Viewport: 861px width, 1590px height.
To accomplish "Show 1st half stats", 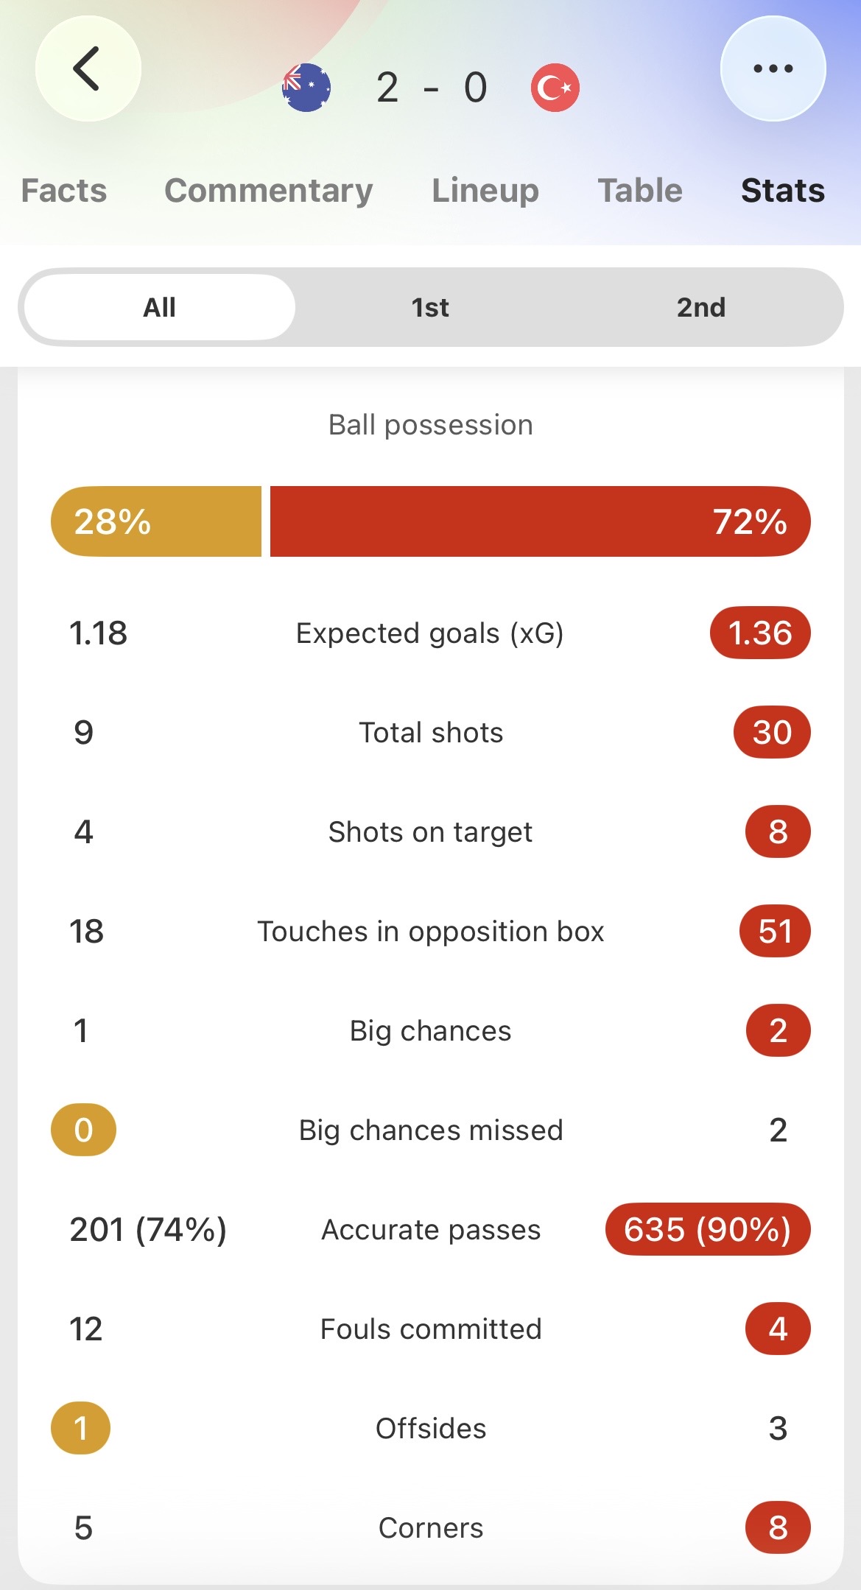I will click(430, 307).
